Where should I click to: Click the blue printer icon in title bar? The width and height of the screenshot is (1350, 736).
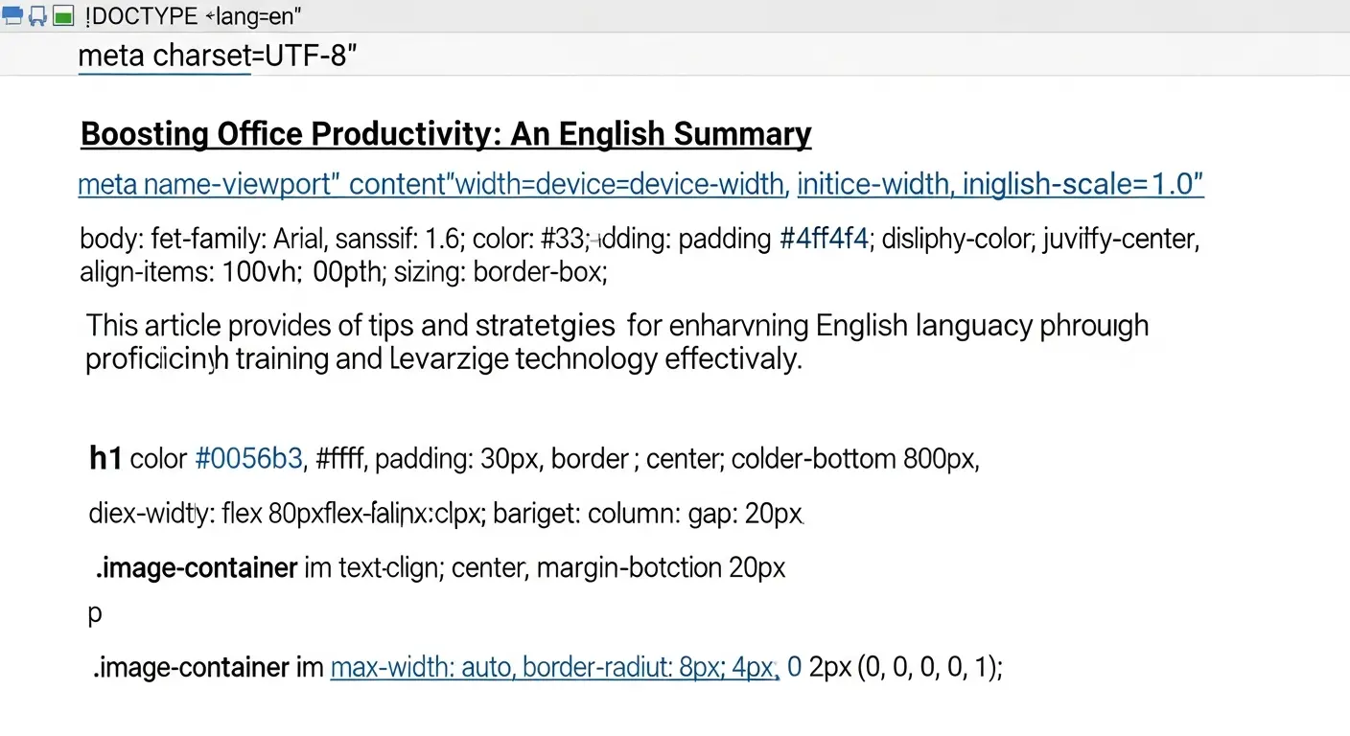click(13, 15)
